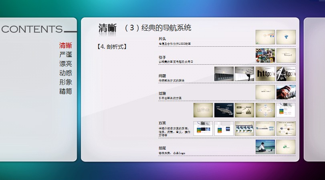This screenshot has height=180, width=325.
Task: Open the newspaper 'tp:' thumbnail
Action: tap(286, 74)
